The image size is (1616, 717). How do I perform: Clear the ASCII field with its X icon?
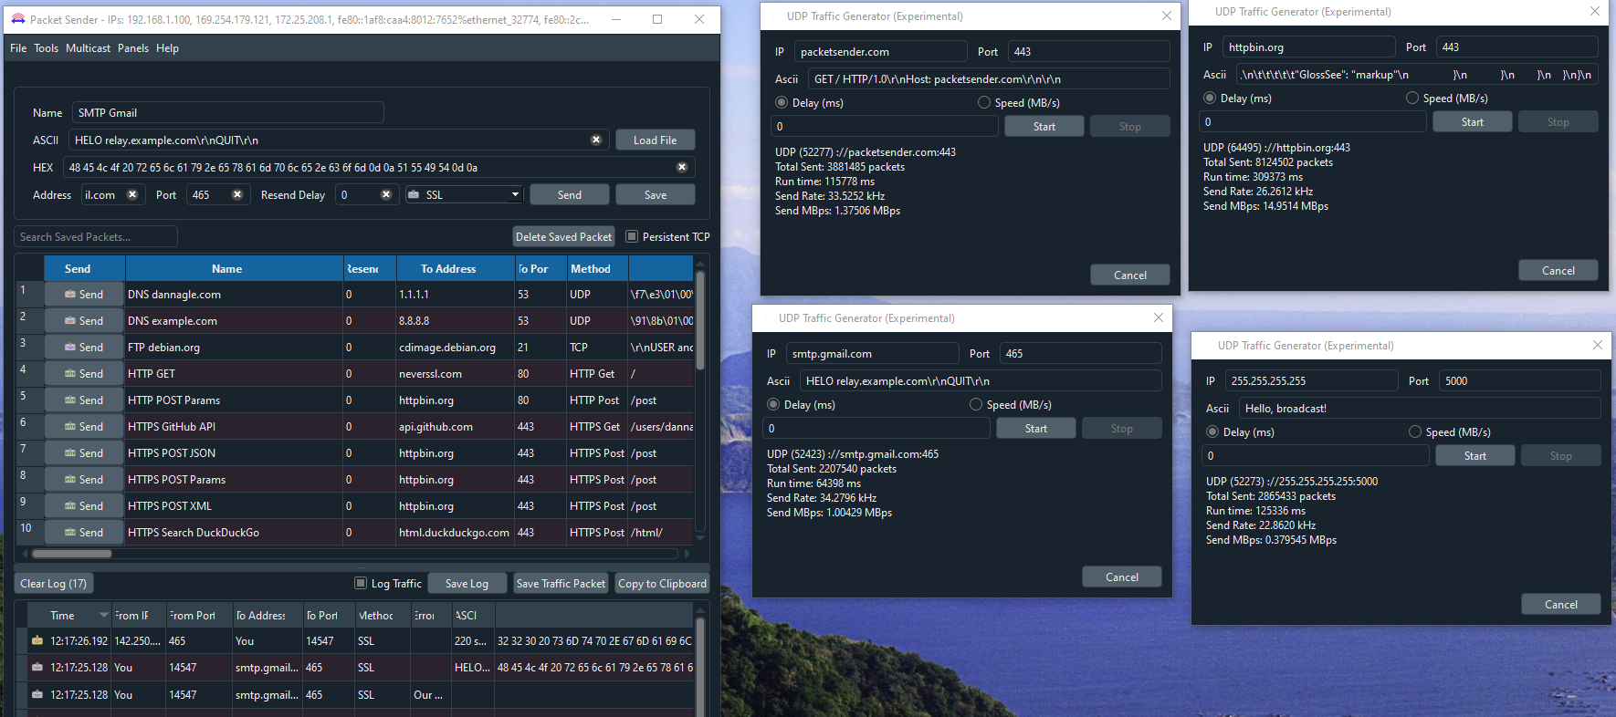click(596, 140)
